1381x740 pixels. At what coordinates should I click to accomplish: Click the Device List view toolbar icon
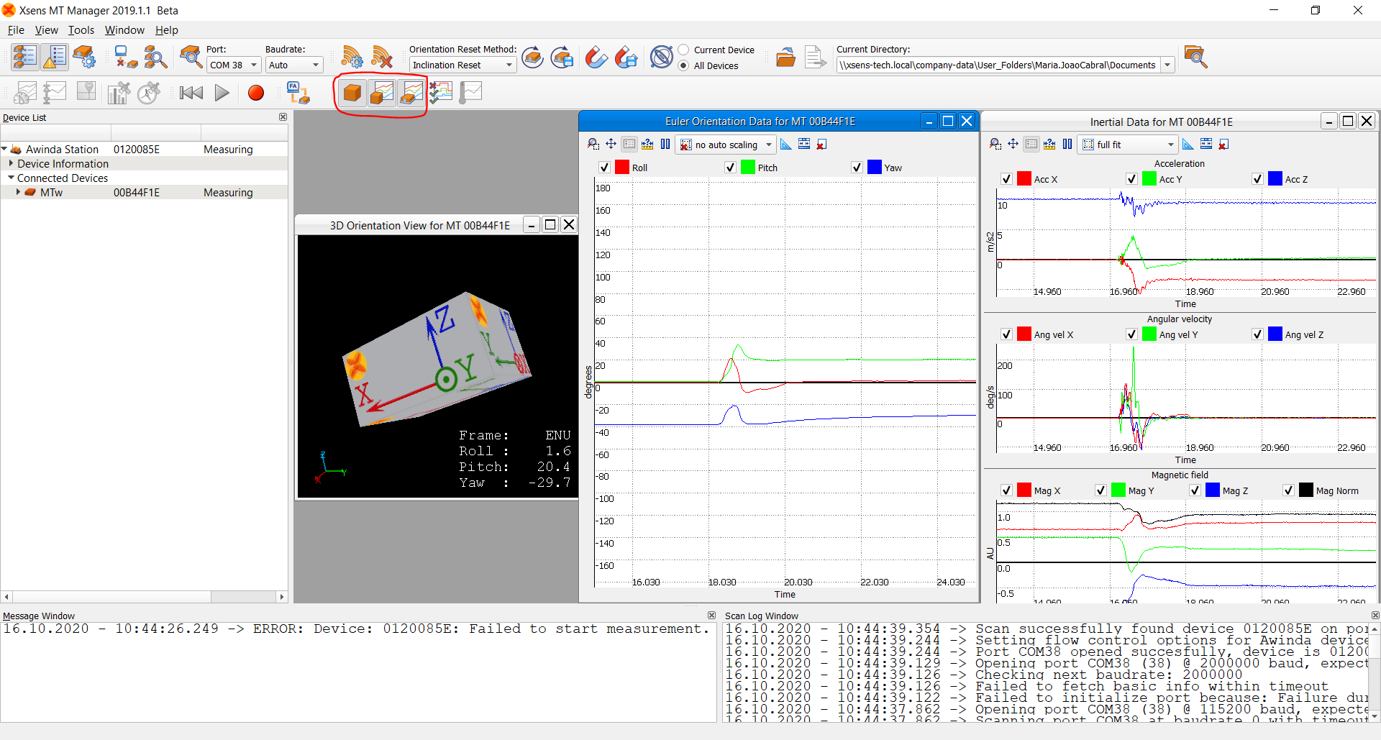24,57
